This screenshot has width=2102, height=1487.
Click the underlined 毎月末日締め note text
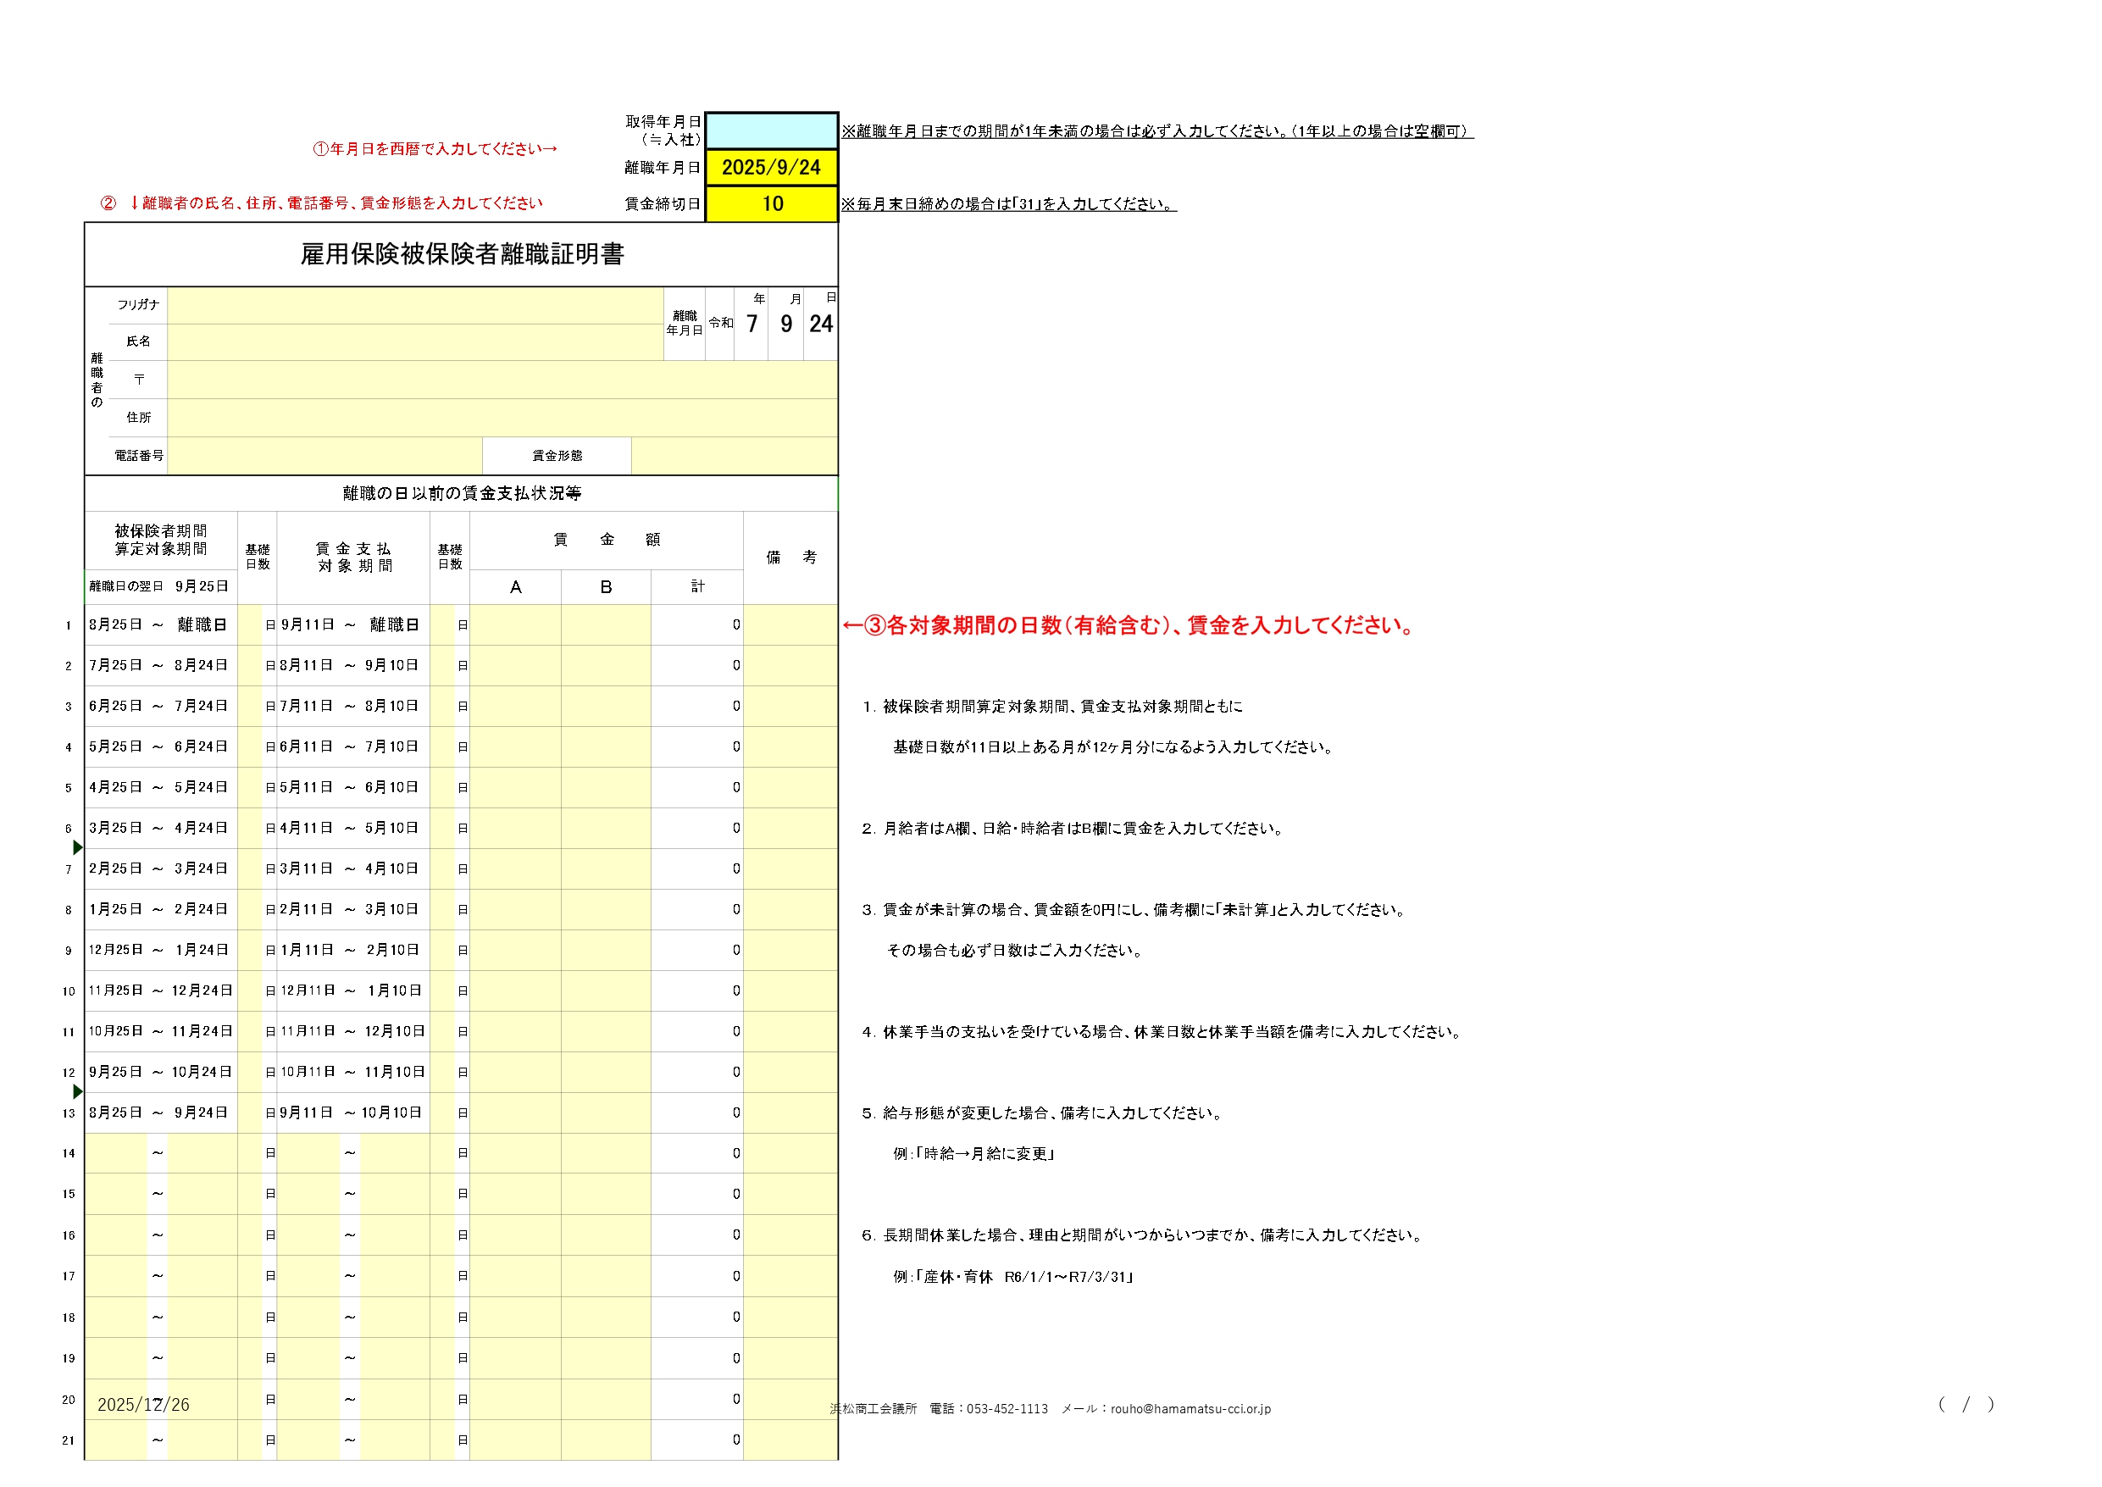[x=1009, y=204]
